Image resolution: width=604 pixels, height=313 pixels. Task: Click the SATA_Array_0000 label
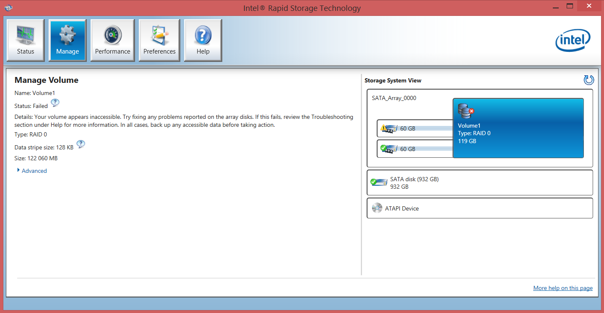coord(394,98)
